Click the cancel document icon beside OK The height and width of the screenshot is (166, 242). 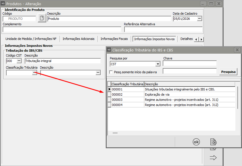(x=213, y=142)
